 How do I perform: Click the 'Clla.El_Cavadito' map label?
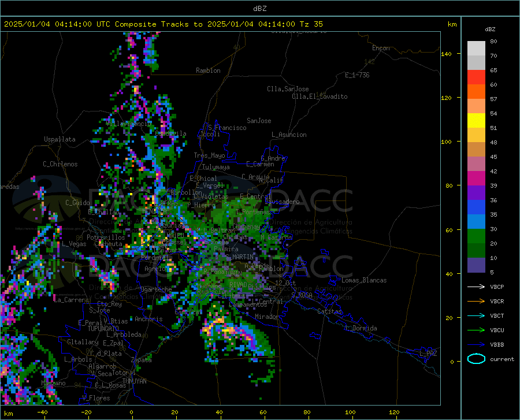(320, 96)
